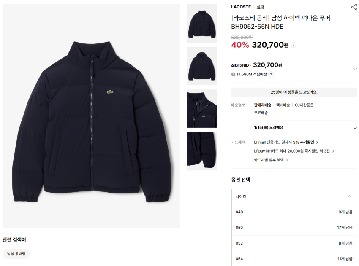
Task: Open the LFpay NH card discount arrow
Action: click(333, 151)
